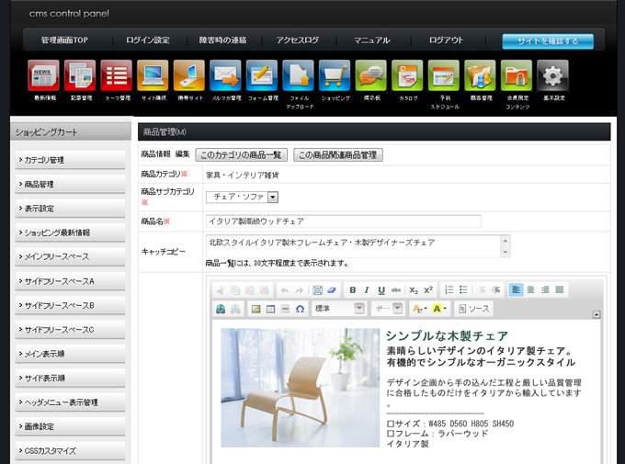Open the フォーム管理 icon
Image resolution: width=625 pixels, height=464 pixels.
point(262,76)
